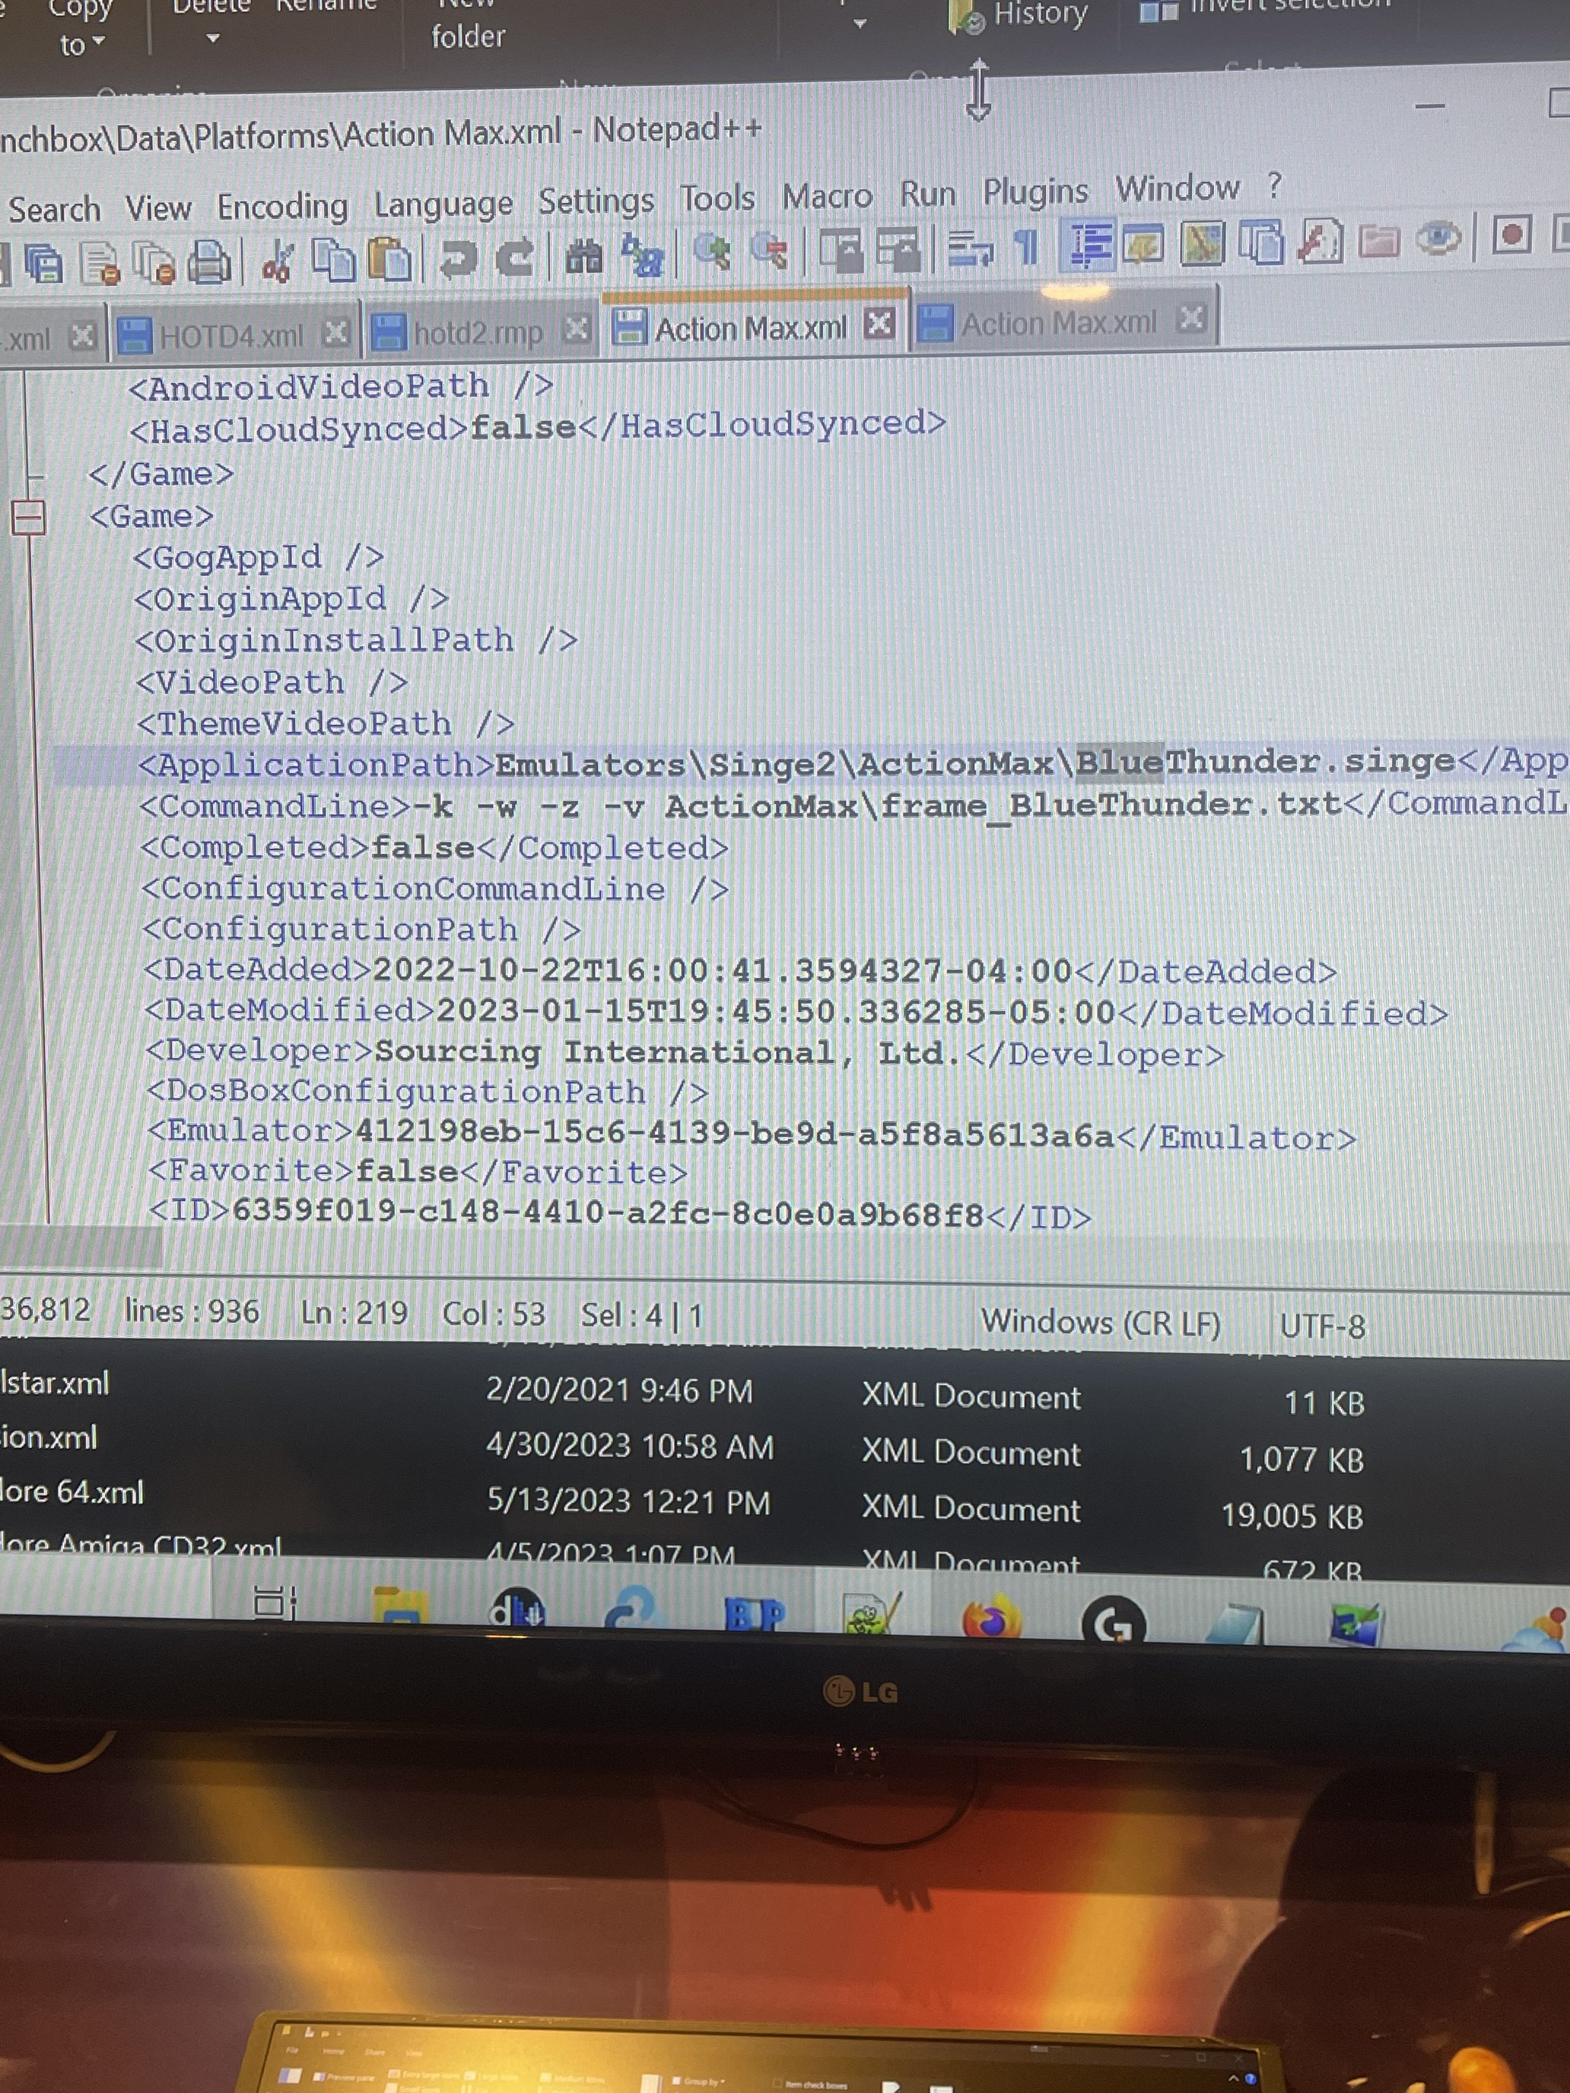
Task: Toggle synchronize horizontal scrolling icon
Action: tap(898, 250)
